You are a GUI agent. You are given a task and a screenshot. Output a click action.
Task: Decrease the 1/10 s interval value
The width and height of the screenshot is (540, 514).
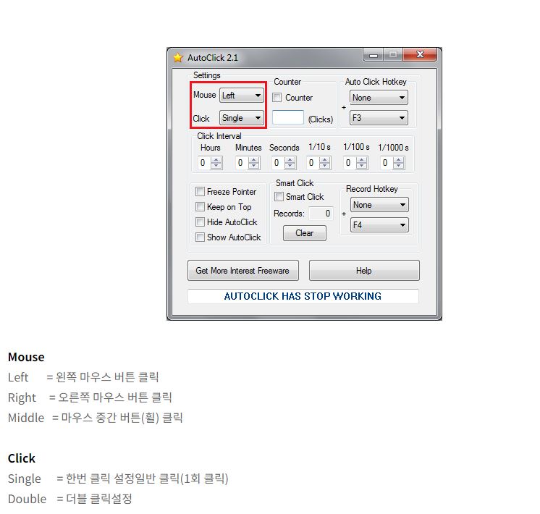[x=325, y=166]
